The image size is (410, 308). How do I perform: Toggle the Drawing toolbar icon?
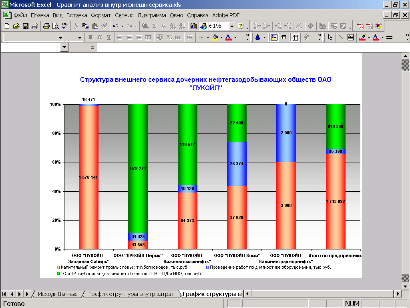tap(203, 26)
